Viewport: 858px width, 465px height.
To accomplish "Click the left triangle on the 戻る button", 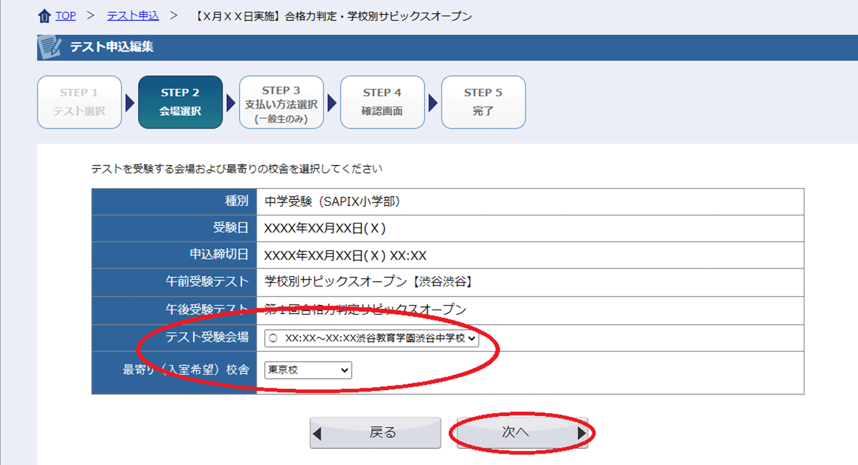I will coord(318,433).
